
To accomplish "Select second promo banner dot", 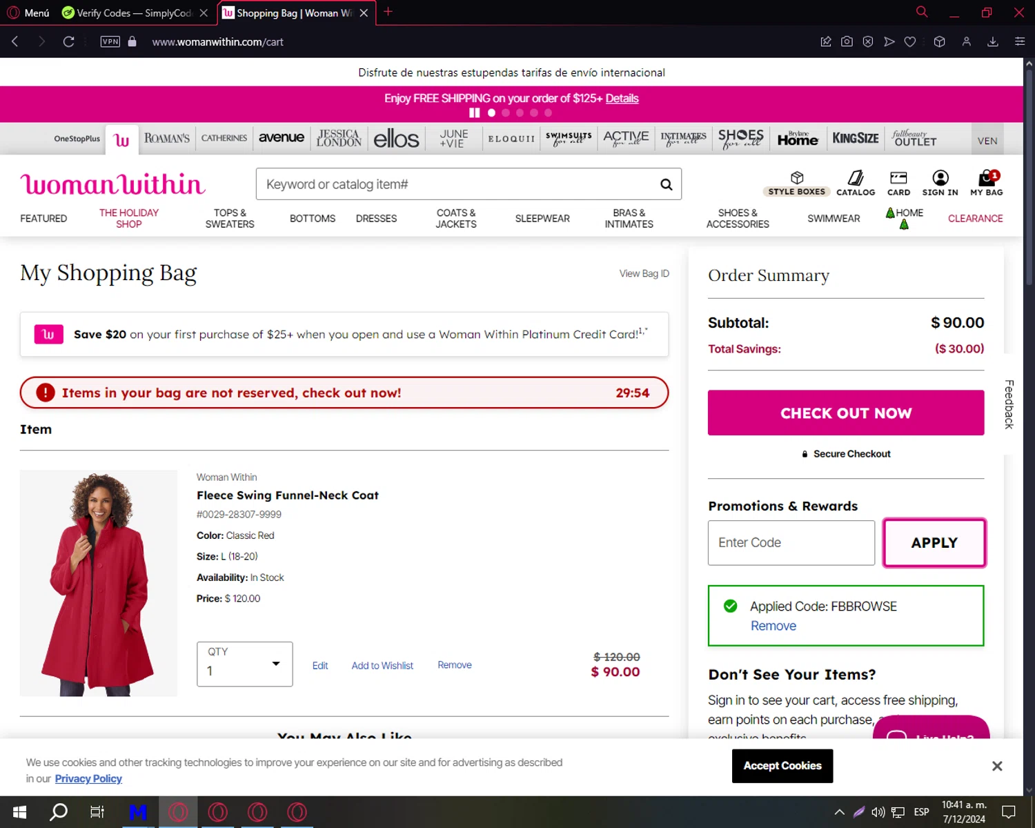I will pos(506,112).
